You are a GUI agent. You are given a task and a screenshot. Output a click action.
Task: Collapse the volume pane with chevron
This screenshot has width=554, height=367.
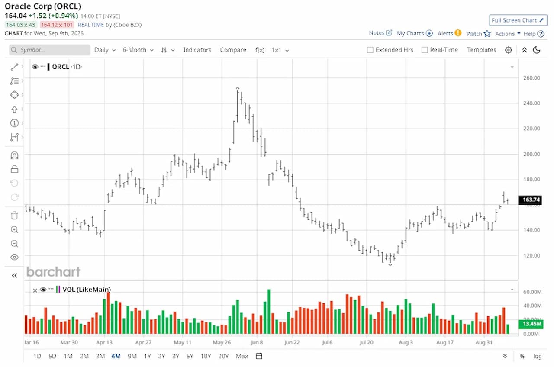(512, 290)
